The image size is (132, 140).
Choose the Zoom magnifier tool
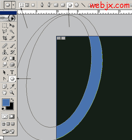point(12,92)
